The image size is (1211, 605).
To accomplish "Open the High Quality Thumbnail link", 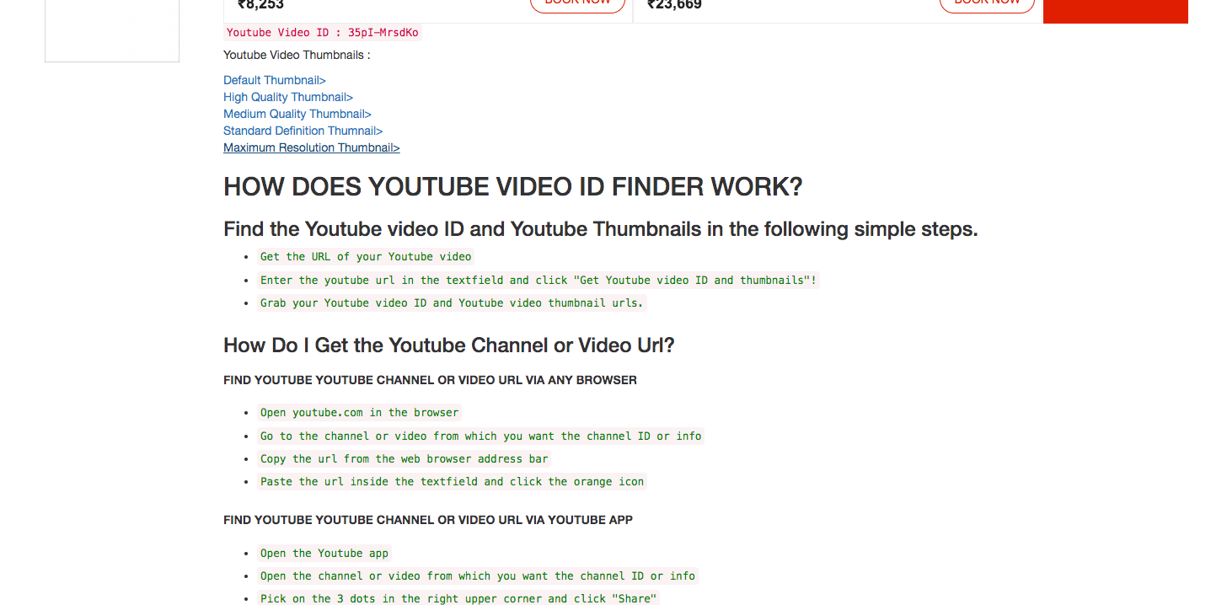I will point(288,97).
